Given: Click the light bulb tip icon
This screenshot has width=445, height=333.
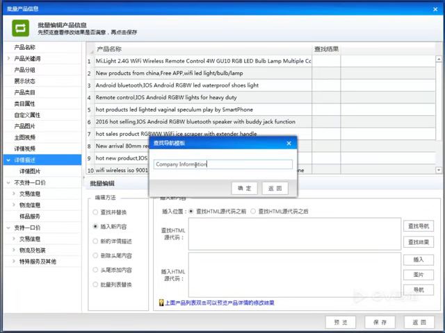Looking at the screenshot, I should pos(161,302).
